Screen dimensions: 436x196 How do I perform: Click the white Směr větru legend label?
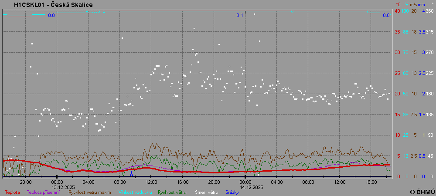(207, 192)
